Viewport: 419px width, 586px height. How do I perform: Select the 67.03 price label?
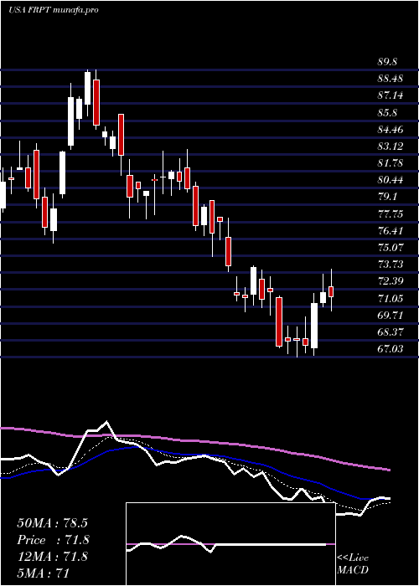pyautogui.click(x=391, y=349)
